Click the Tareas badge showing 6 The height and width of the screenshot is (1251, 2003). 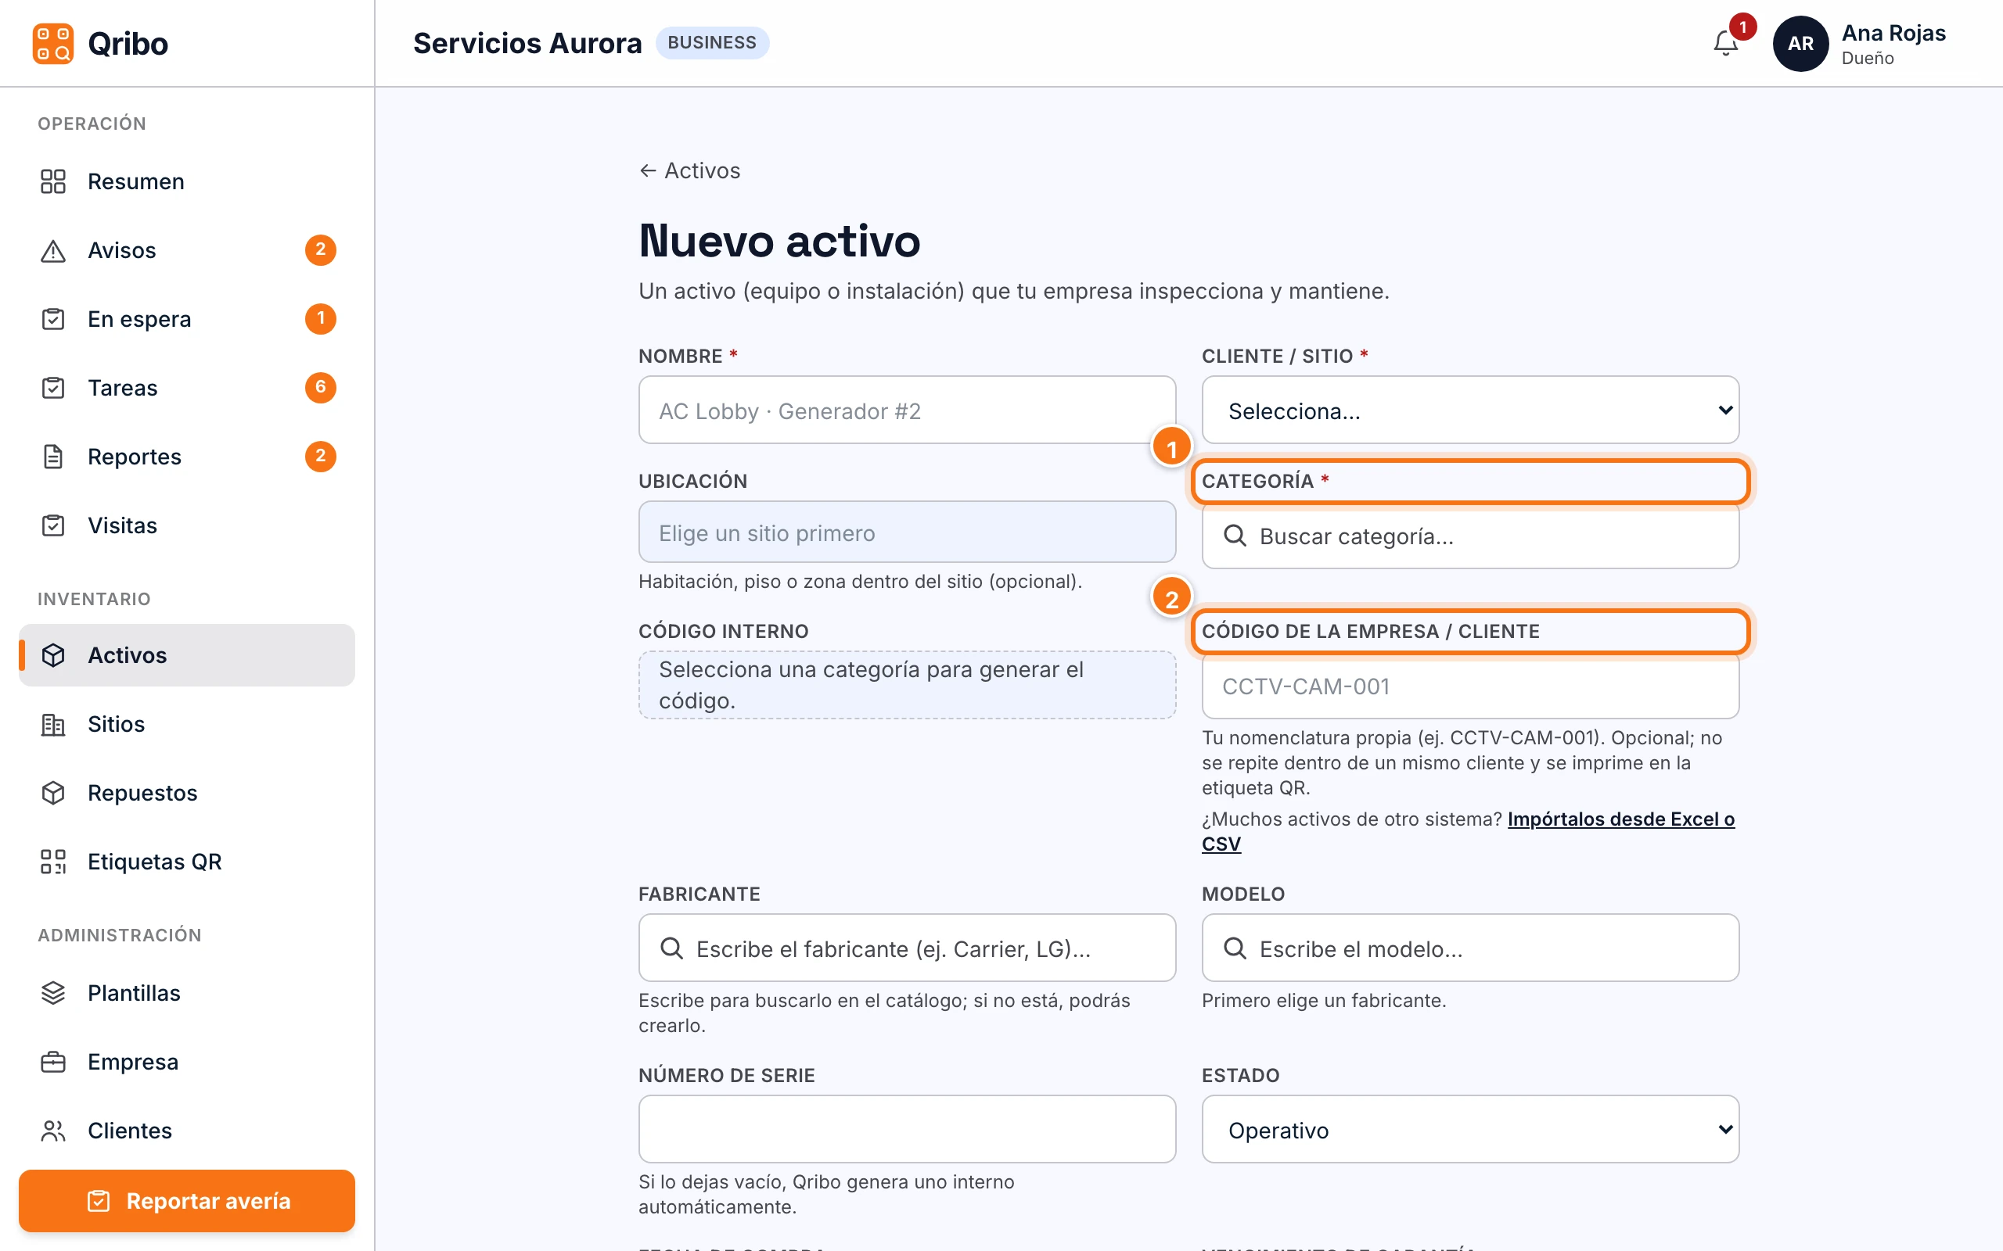320,387
